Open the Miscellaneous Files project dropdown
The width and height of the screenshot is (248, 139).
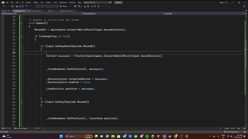point(42,14)
